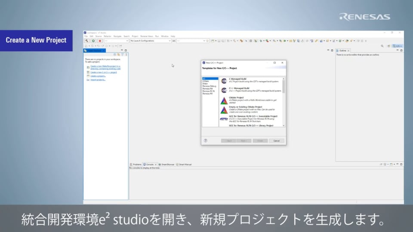This screenshot has height=232, width=413.
Task: Select 'All' category in template dialog
Action: pos(210,79)
